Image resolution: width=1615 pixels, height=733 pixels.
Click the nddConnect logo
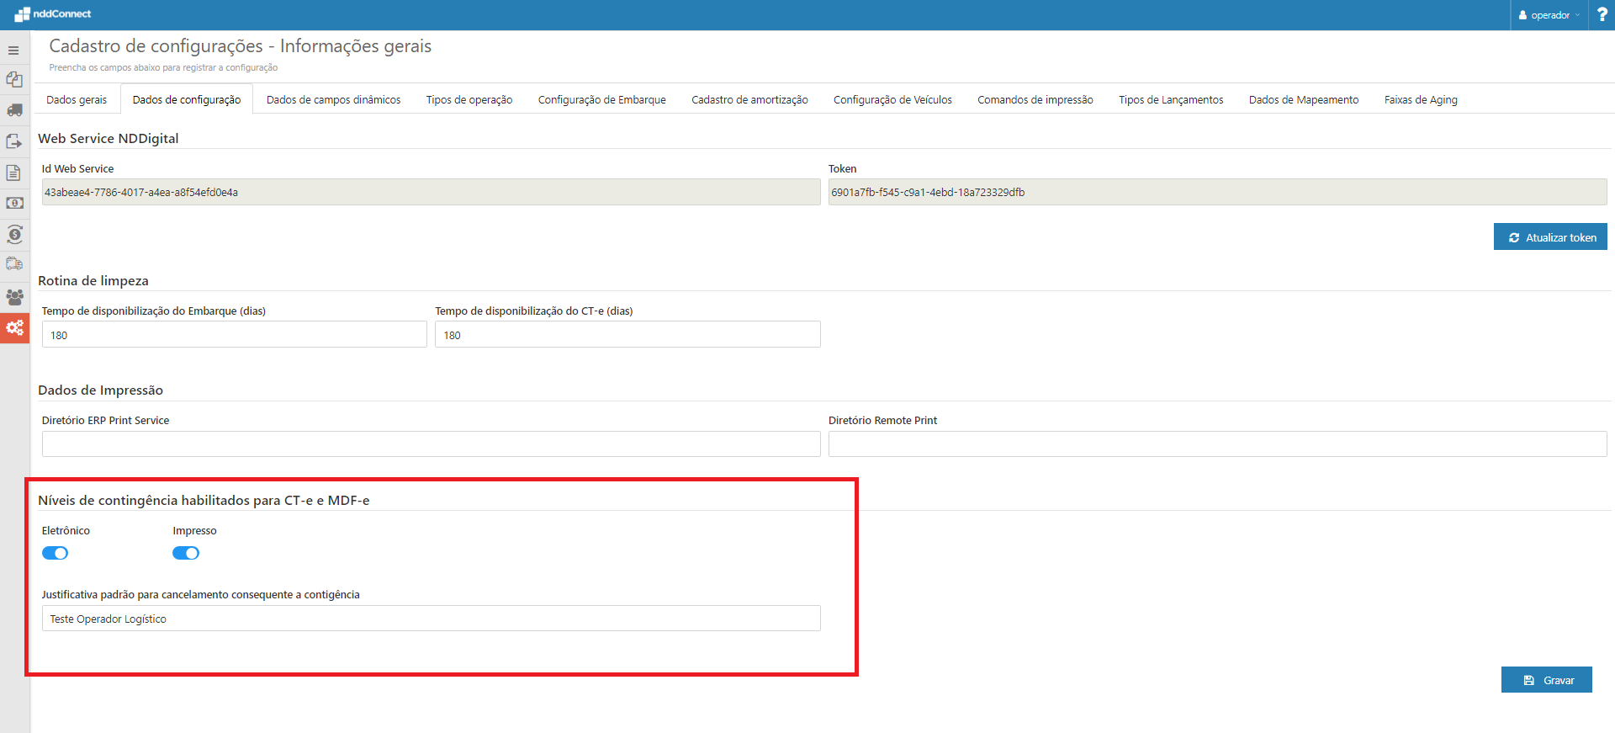point(52,14)
